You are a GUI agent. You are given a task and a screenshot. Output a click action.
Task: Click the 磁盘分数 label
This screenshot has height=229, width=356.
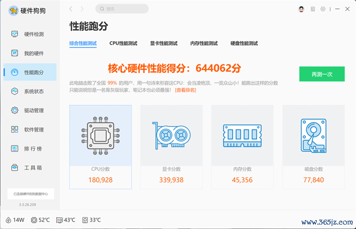[314, 169]
